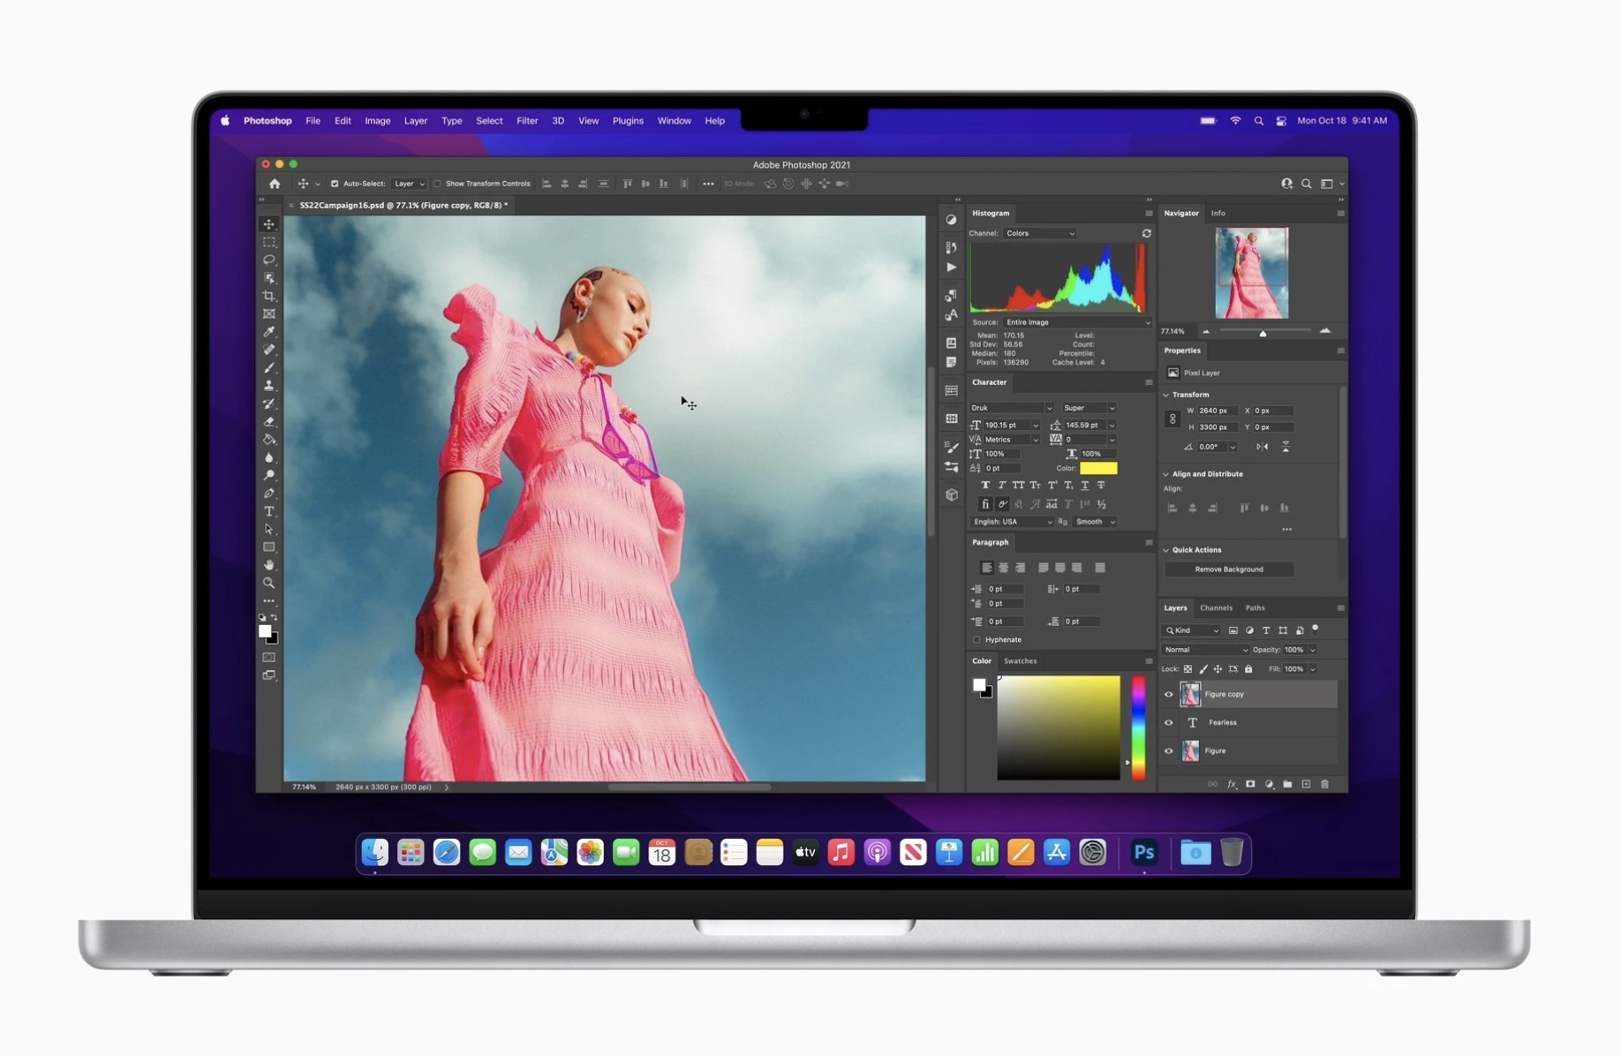The image size is (1621, 1056).
Task: Toggle Underline in Character panel
Action: 1085,485
